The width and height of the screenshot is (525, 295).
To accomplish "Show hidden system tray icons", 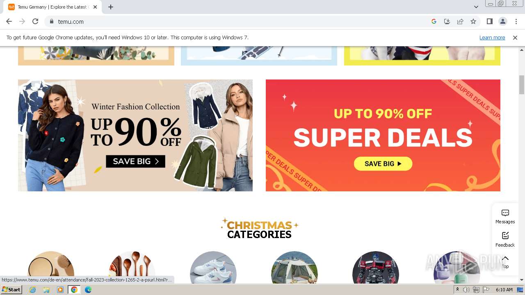I will pos(457,290).
